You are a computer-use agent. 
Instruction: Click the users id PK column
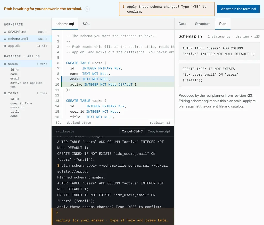pyautogui.click(x=15, y=70)
